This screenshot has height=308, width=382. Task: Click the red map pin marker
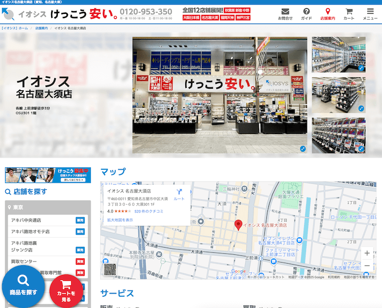point(238,225)
